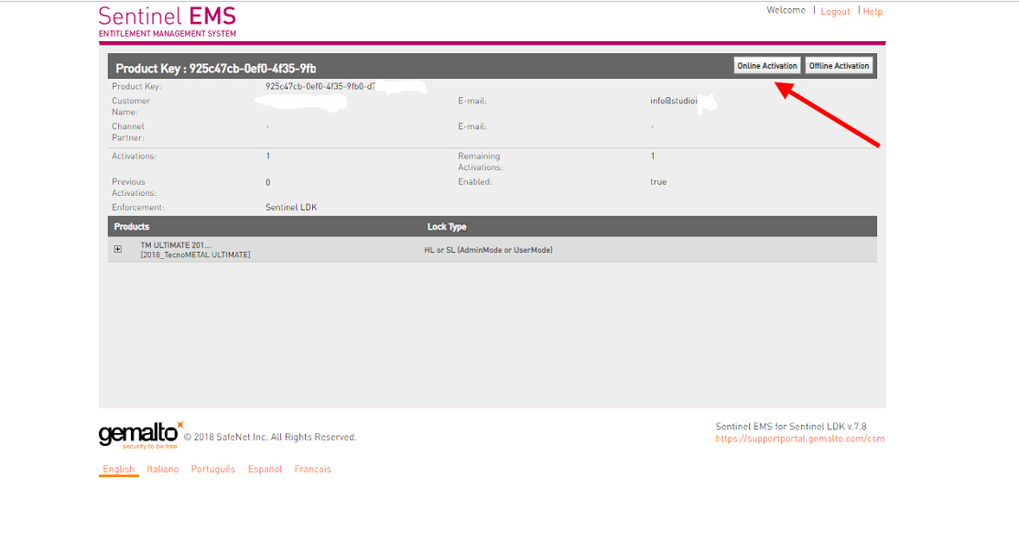
Task: Click the 'info@studio' e-mail value
Action: pos(673,101)
